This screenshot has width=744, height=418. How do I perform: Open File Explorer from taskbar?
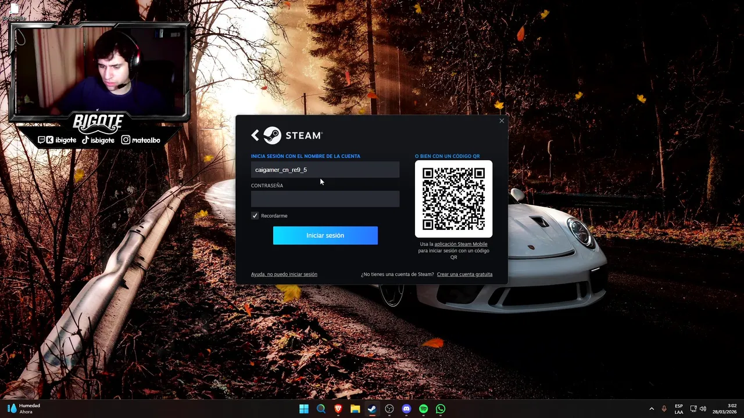[x=355, y=409]
